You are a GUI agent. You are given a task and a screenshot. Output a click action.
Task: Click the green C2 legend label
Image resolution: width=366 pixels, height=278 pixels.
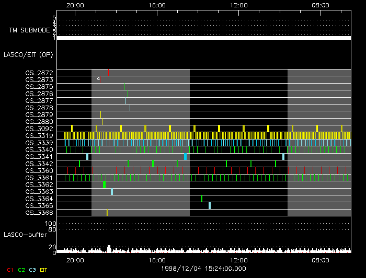point(21,270)
